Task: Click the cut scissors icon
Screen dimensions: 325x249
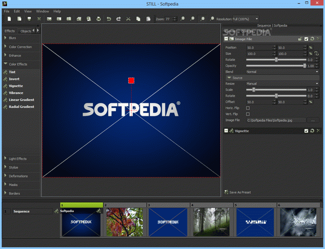Action: point(128,19)
